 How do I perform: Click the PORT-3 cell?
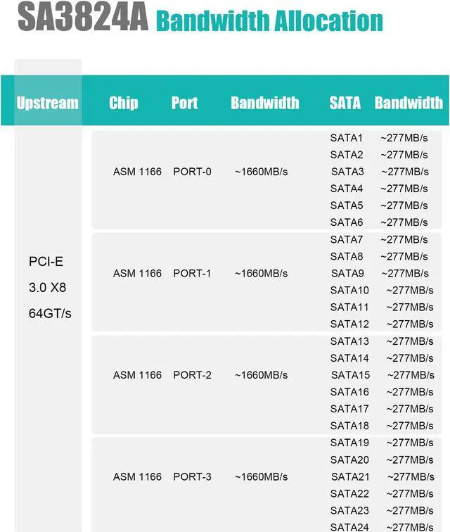point(192,476)
